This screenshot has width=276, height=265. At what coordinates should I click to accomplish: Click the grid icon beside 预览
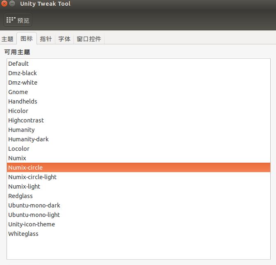coord(11,20)
